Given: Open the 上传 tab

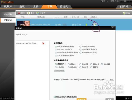Looking at the screenshot, I should pyautogui.click(x=36, y=7).
